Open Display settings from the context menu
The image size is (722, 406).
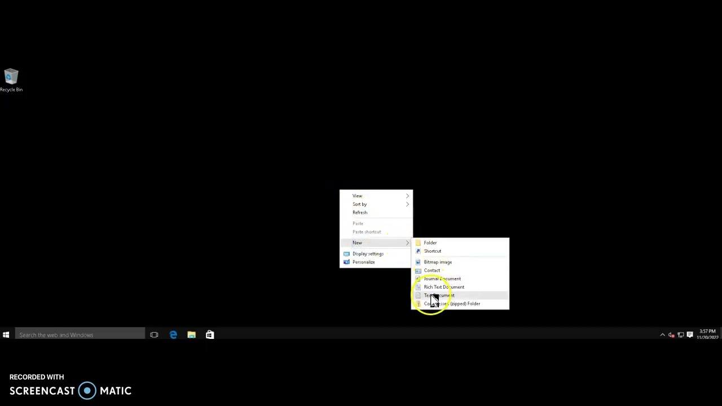(x=376, y=254)
